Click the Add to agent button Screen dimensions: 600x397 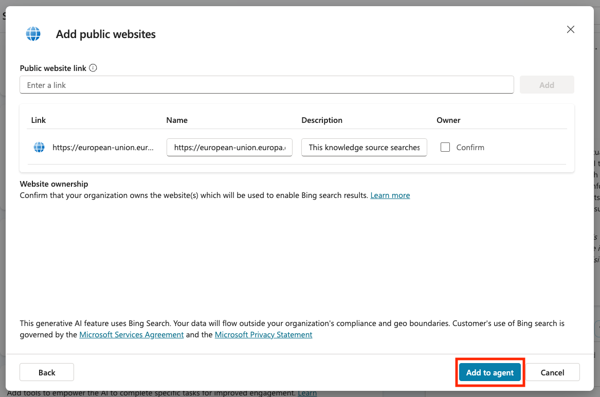pyautogui.click(x=489, y=372)
